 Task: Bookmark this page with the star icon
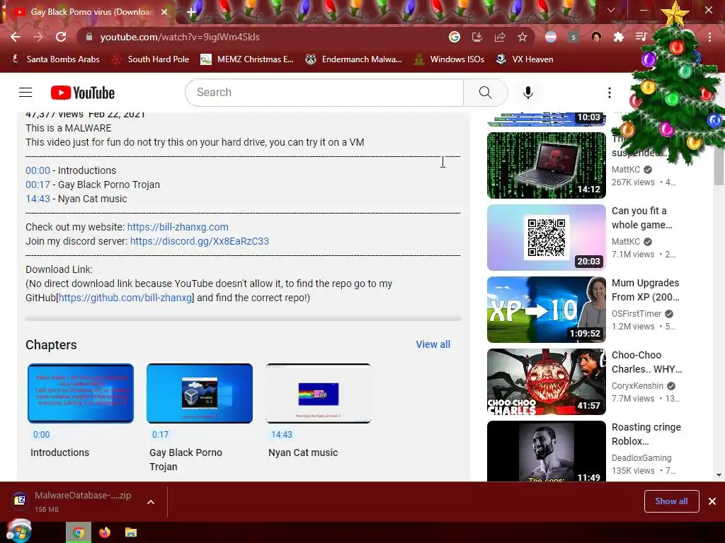tap(523, 37)
